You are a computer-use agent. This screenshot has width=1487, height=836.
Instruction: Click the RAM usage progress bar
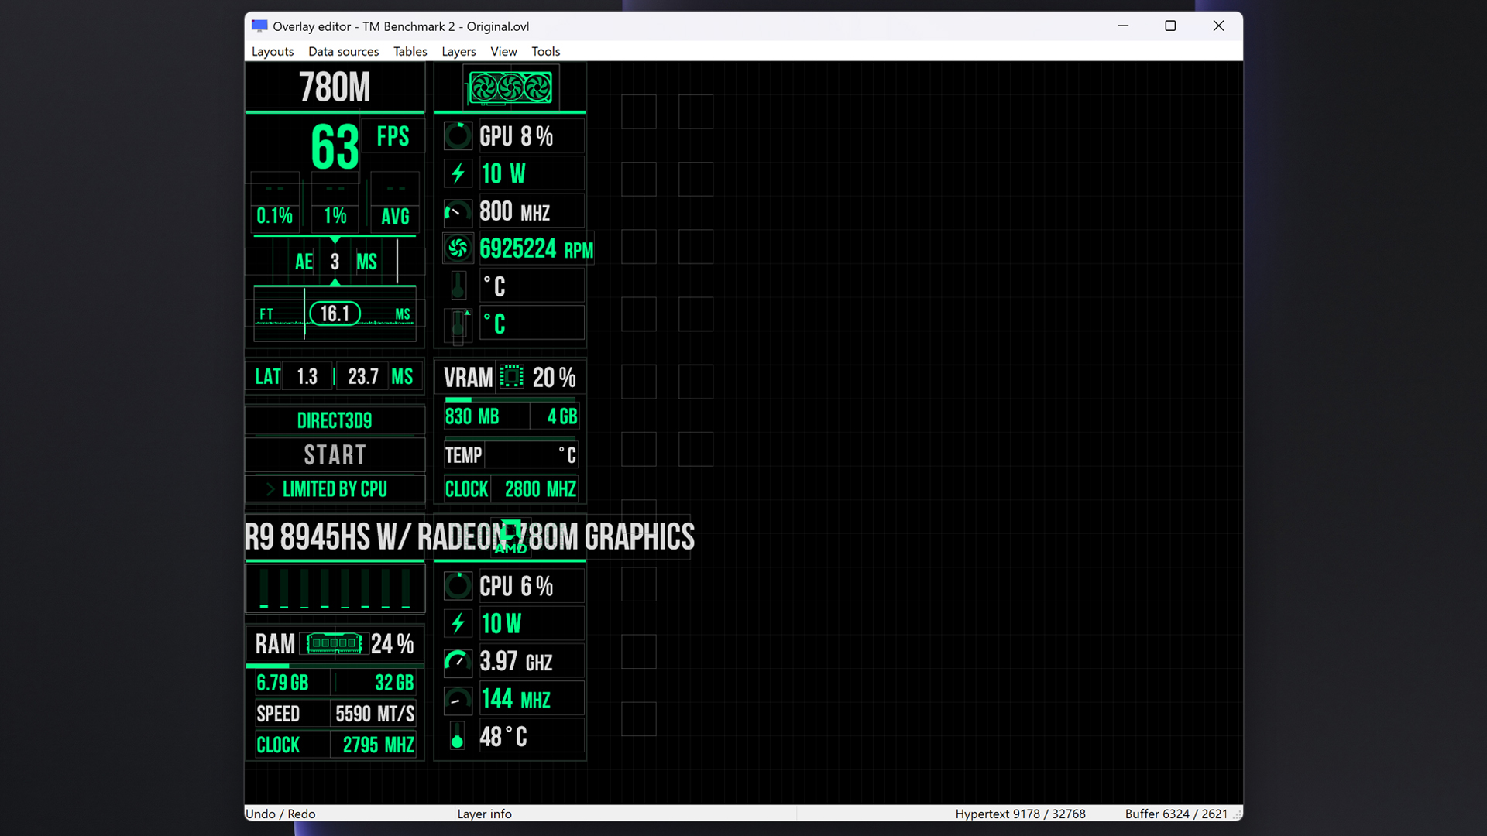tap(335, 666)
